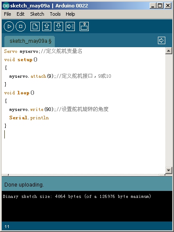174x232 pixels.
Task: Click the Save sketch down-arrow icon
Action: pyautogui.click(x=58, y=27)
